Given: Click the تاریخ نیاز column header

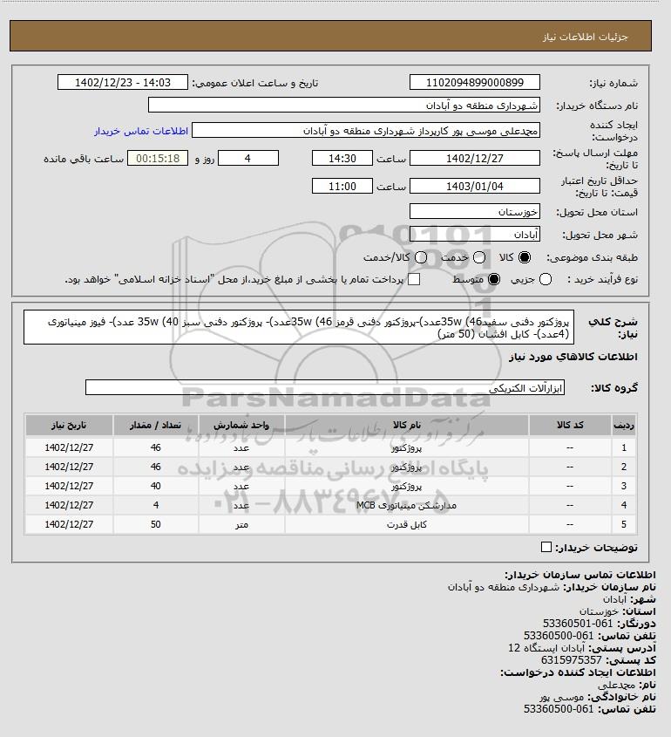Looking at the screenshot, I should [69, 425].
